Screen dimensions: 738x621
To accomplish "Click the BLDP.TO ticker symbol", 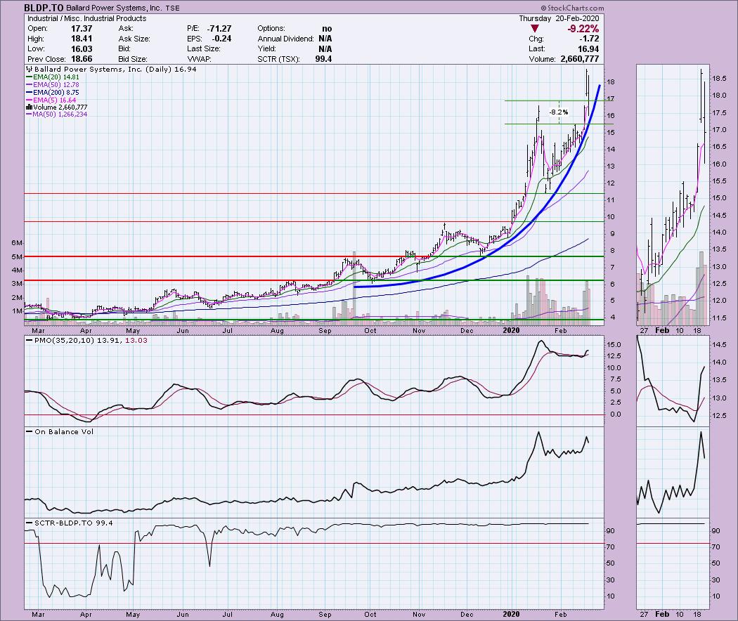I will pos(44,8).
